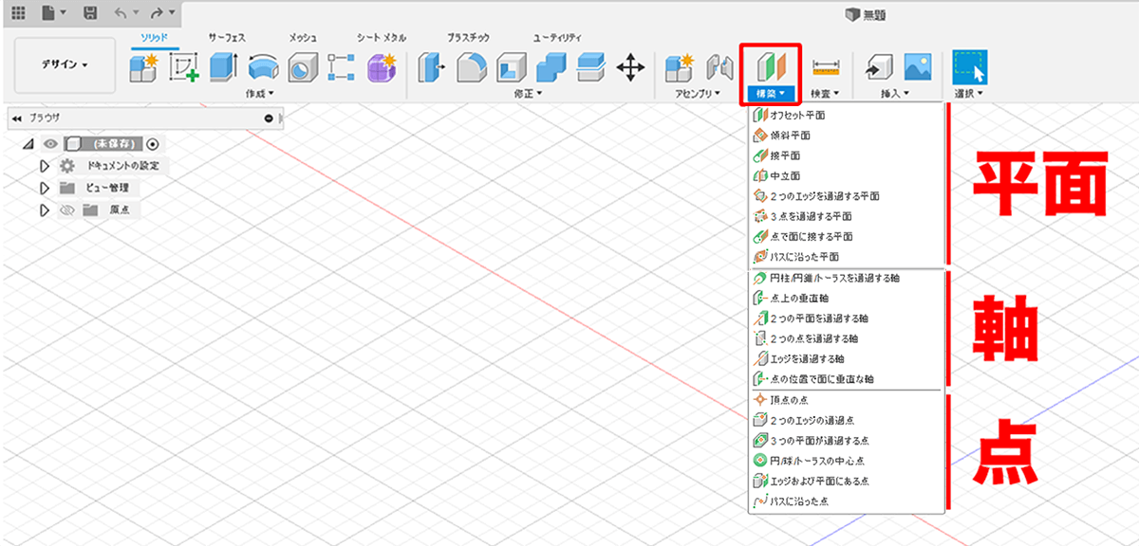Choose エッジを通過する軸 menu item
Viewport: 1139px width, 546px height.
point(847,358)
